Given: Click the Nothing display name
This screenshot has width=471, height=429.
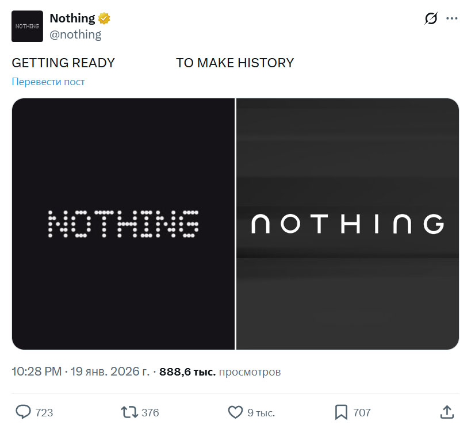Looking at the screenshot, I should click(x=71, y=18).
